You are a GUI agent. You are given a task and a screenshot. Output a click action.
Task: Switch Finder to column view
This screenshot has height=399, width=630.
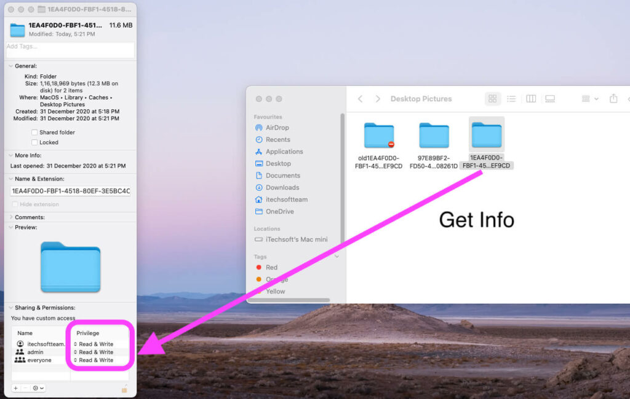[x=530, y=98]
